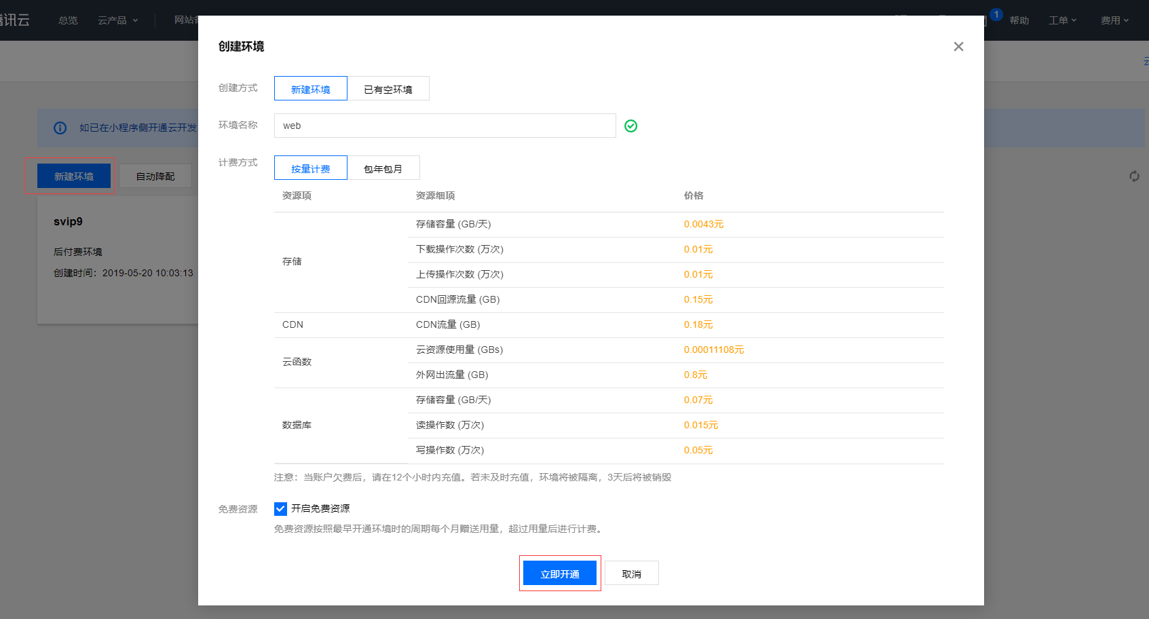Click the info icon on the notice banner
This screenshot has height=619, width=1149.
pyautogui.click(x=60, y=128)
